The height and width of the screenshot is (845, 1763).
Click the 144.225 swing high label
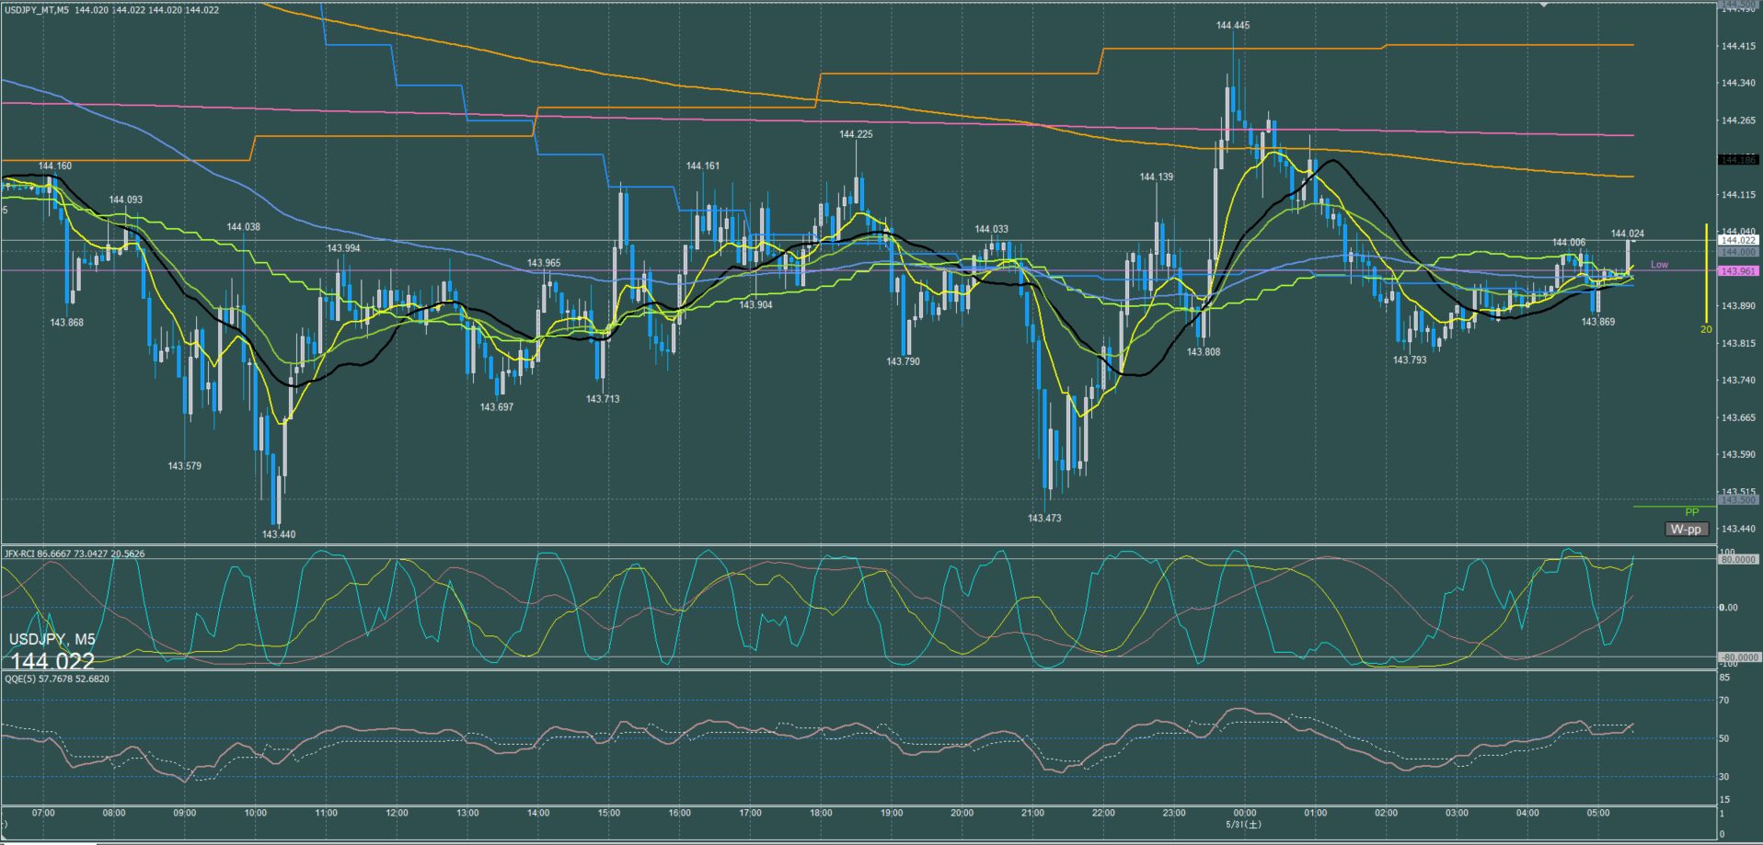click(856, 134)
